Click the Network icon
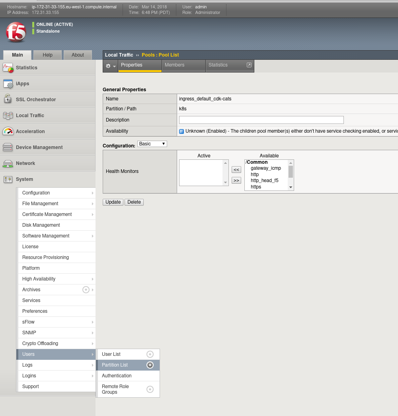The height and width of the screenshot is (416, 398). point(8,163)
